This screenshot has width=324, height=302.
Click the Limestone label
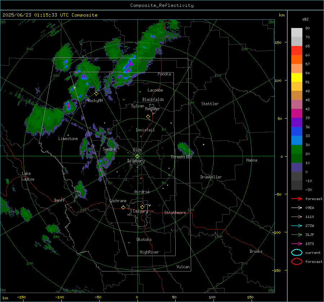click(68, 139)
